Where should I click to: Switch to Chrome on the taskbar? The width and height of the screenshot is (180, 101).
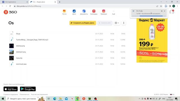pyautogui.click(x=78, y=98)
